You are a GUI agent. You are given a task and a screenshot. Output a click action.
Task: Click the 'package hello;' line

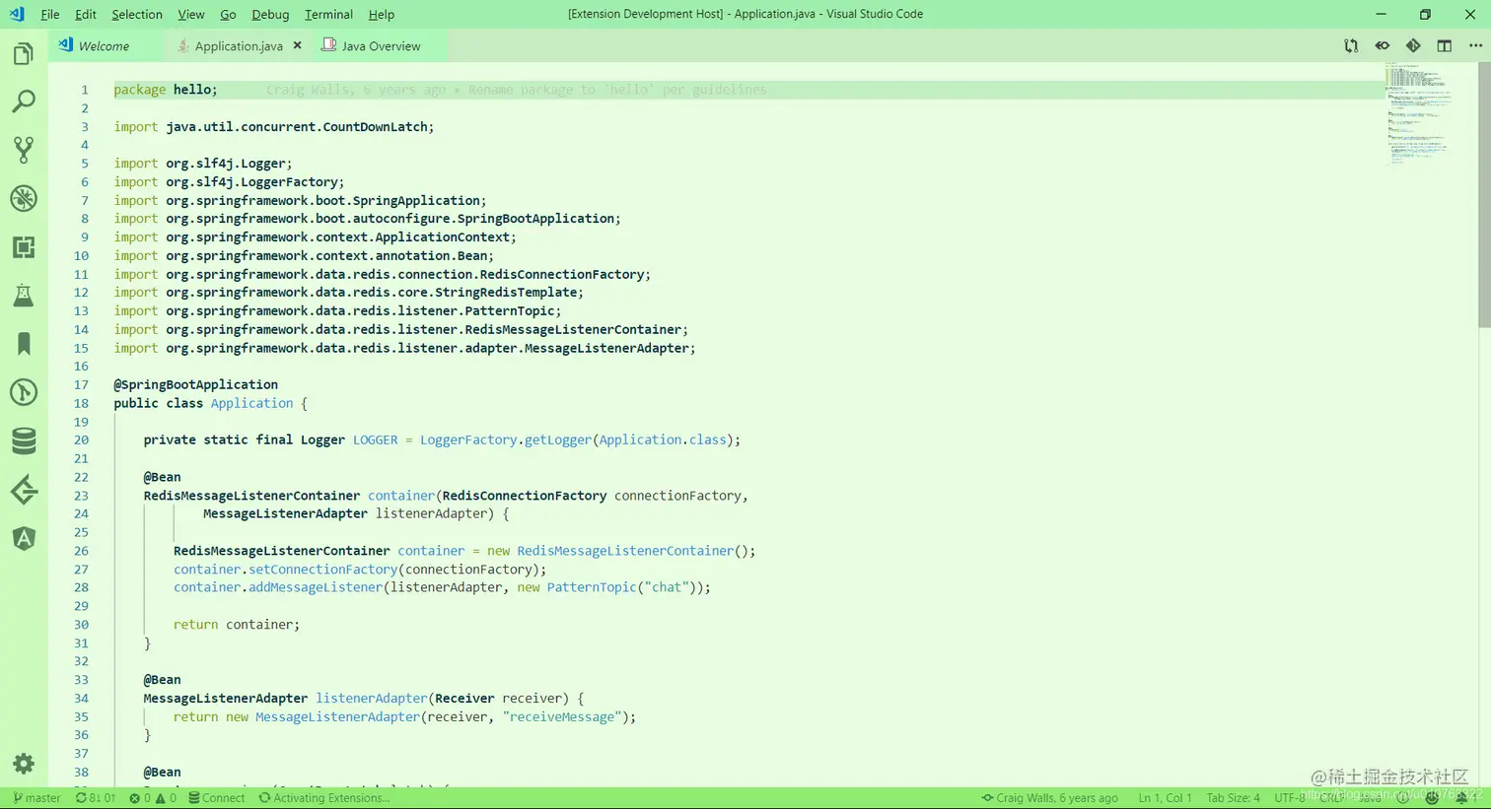(x=166, y=90)
